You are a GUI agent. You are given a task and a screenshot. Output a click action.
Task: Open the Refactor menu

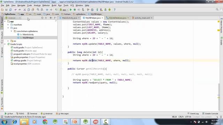click(46, 6)
